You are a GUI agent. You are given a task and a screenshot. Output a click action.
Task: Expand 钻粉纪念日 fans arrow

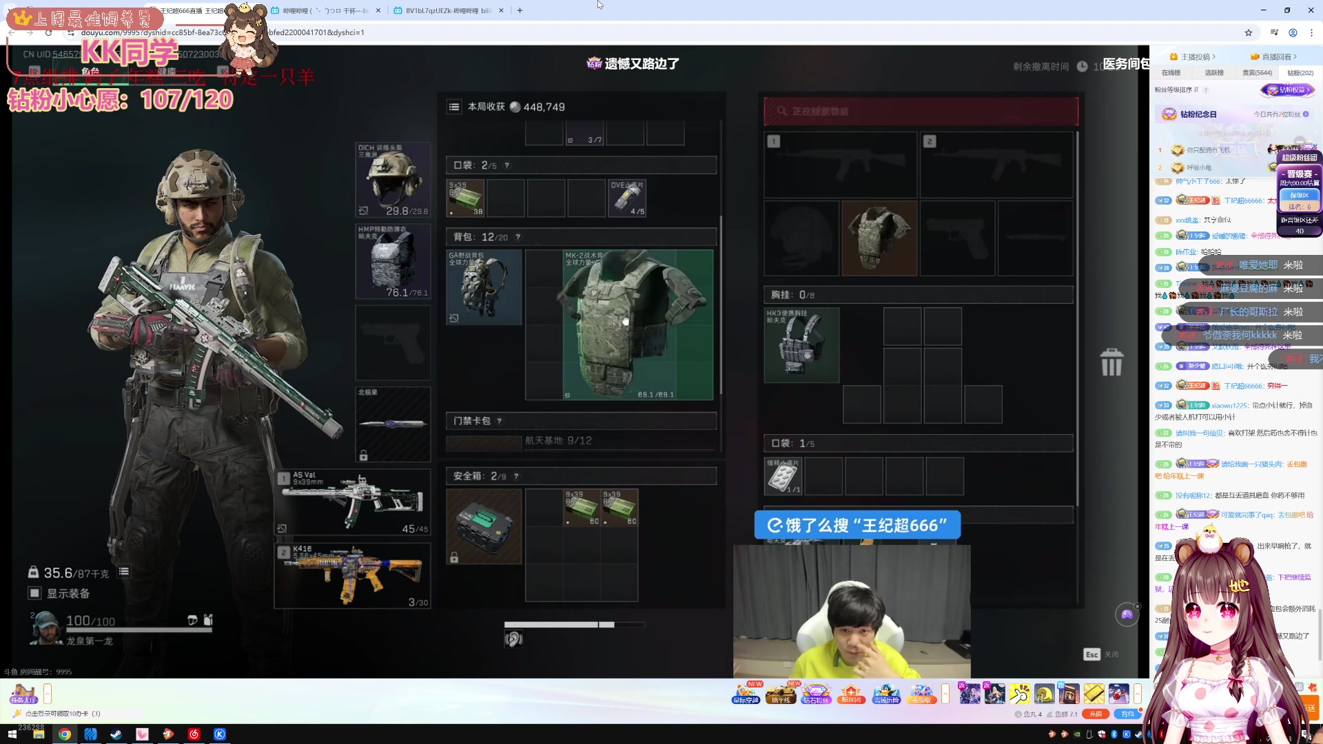pyautogui.click(x=1306, y=114)
